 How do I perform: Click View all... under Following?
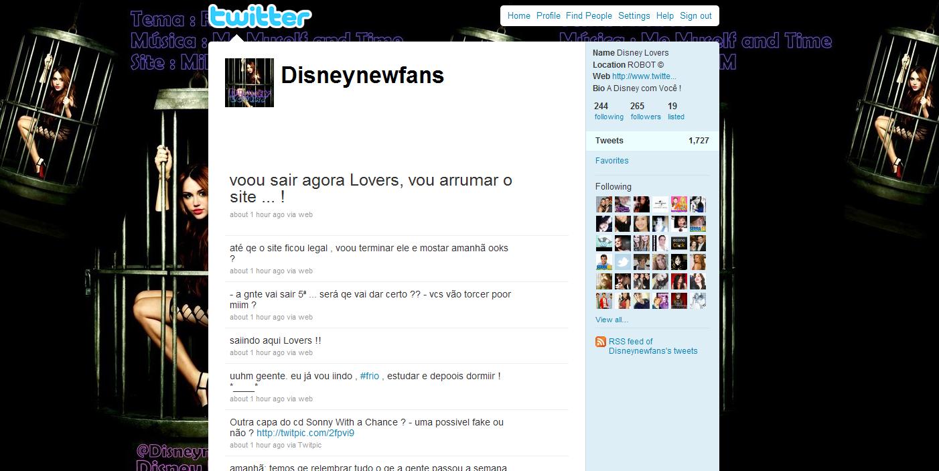pos(611,320)
